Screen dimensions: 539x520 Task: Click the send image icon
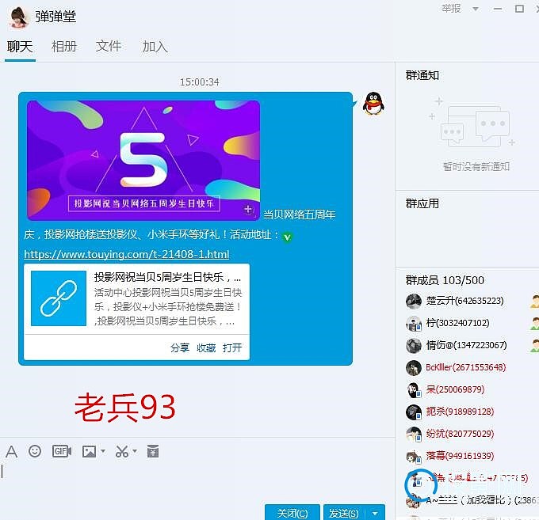point(88,451)
